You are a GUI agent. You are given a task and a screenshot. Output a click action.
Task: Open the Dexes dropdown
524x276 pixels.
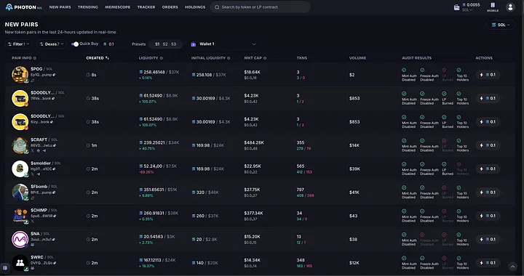click(52, 44)
